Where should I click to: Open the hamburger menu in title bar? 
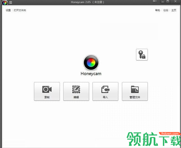(11, 2)
